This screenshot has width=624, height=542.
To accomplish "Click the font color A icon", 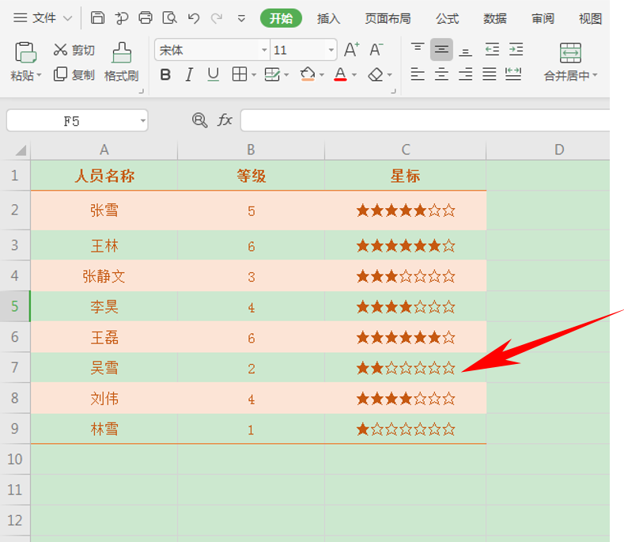I will pyautogui.click(x=340, y=74).
